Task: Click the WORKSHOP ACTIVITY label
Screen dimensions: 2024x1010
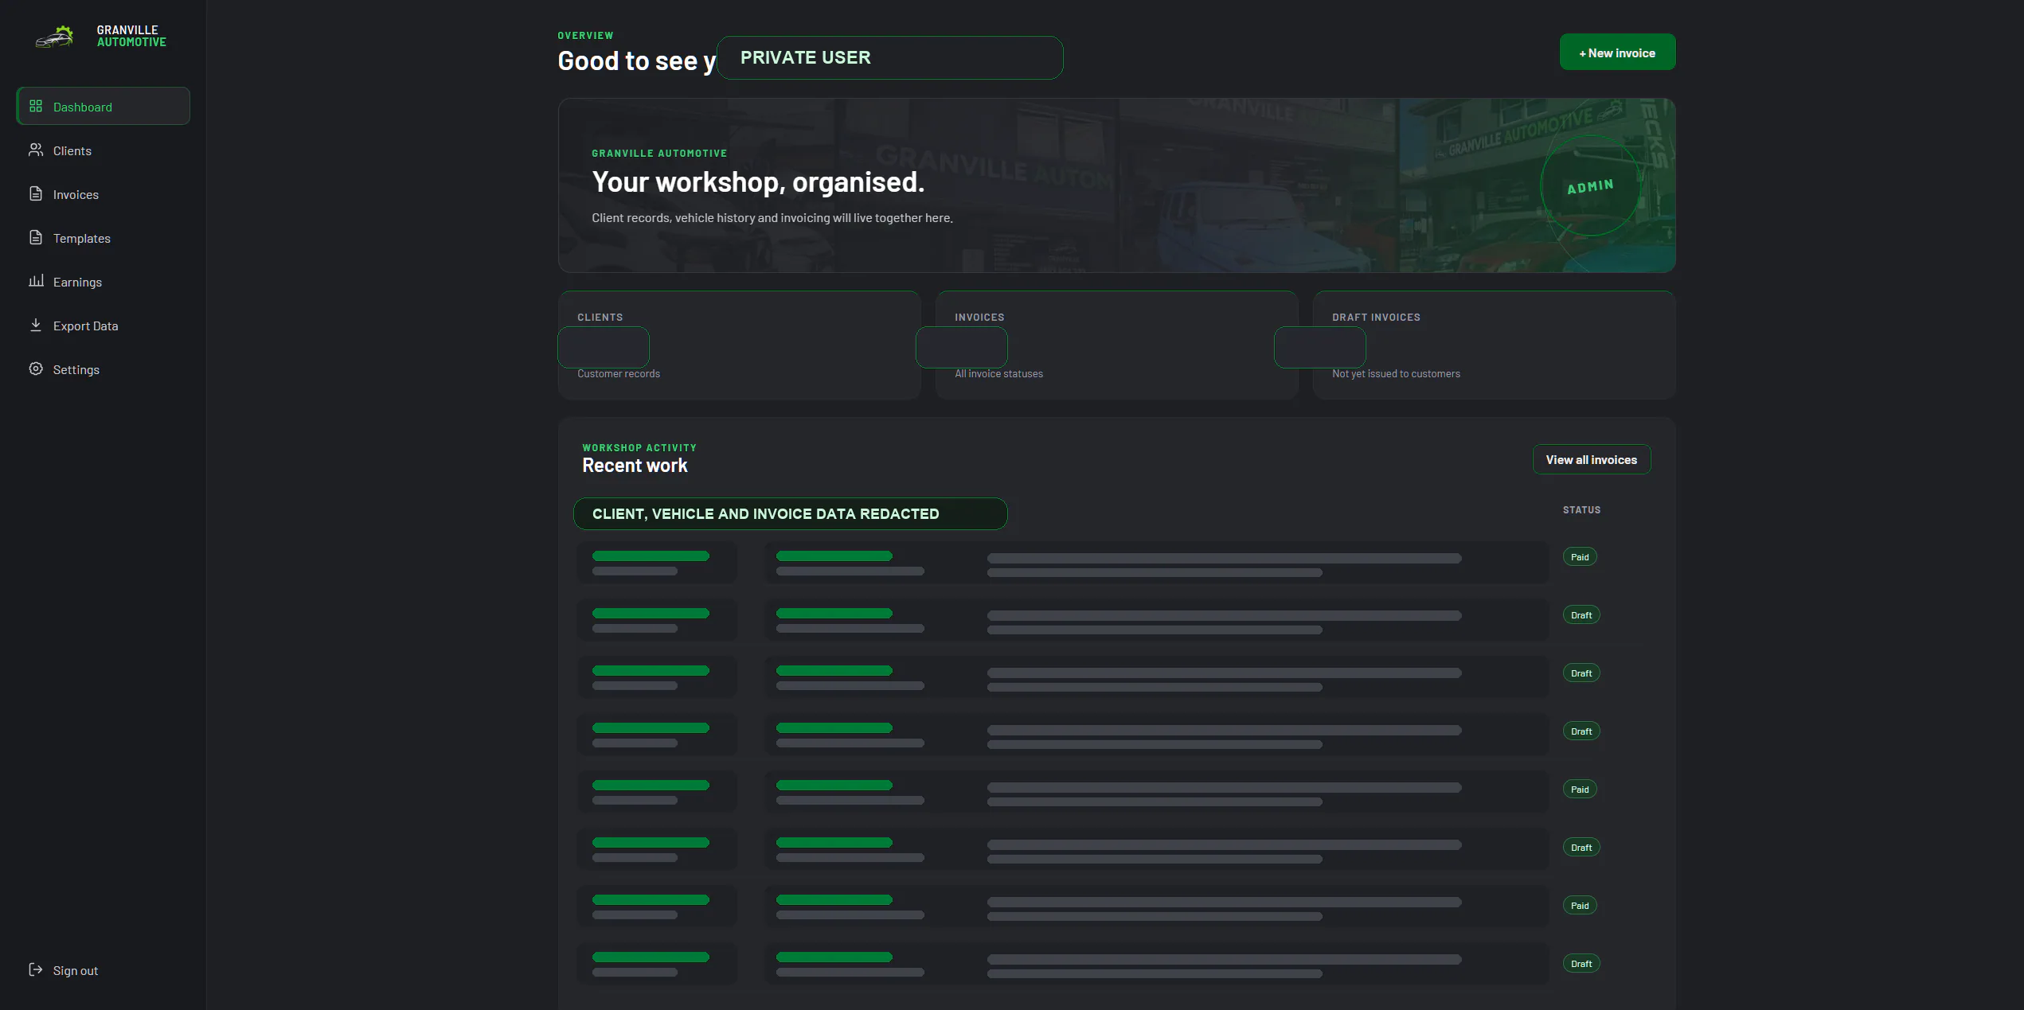Action: (639, 448)
